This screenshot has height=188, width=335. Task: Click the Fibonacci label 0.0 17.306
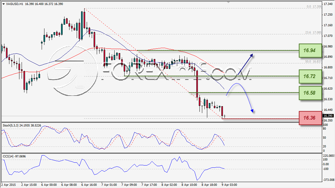(x=314, y=7)
